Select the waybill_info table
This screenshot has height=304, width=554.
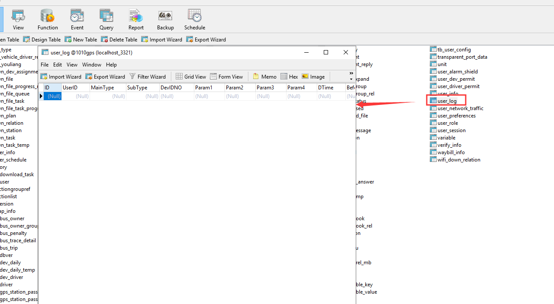[447, 152]
